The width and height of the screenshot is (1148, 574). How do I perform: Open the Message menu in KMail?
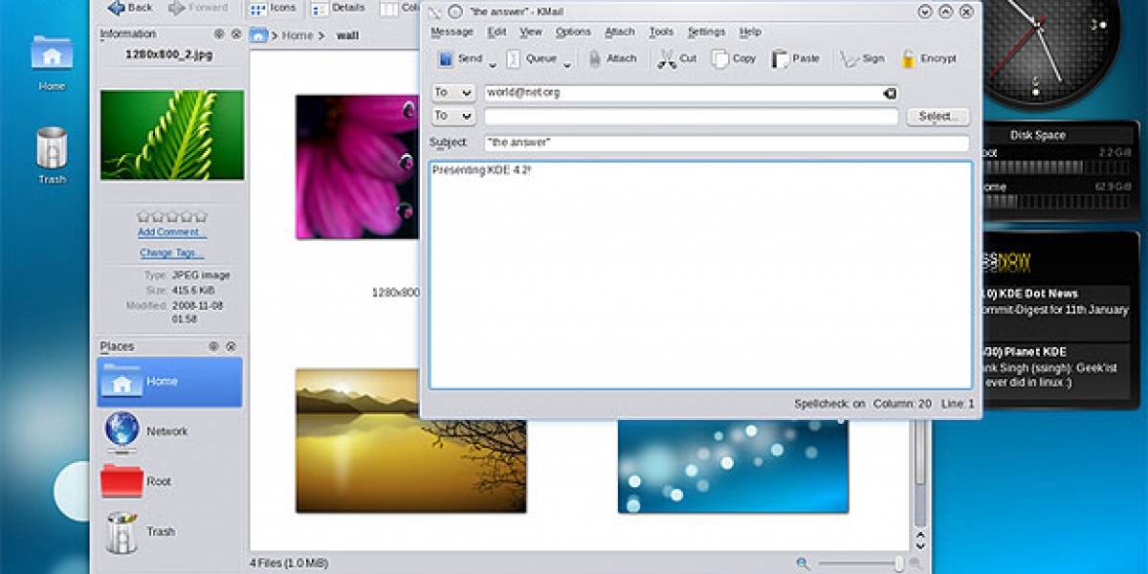[452, 32]
